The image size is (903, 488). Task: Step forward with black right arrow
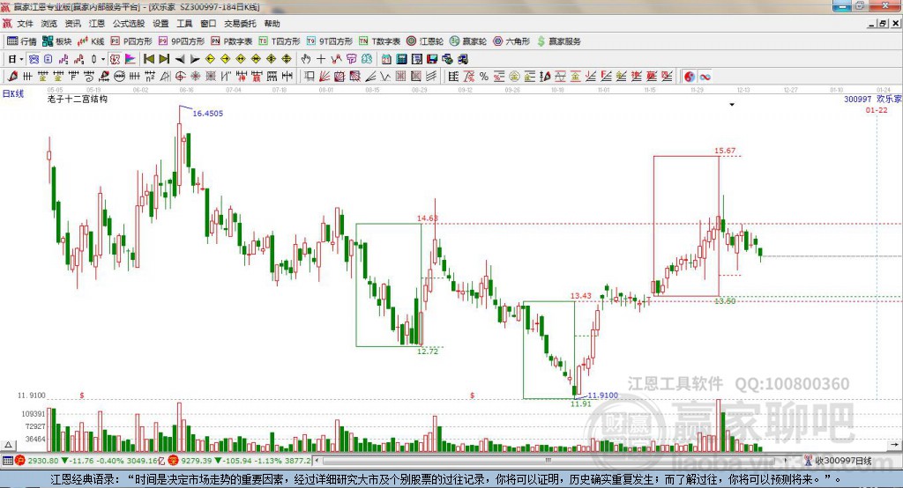[x=195, y=59]
